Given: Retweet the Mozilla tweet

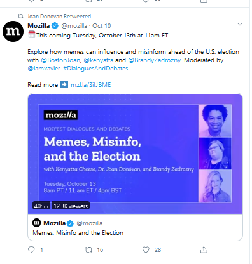Looking at the screenshot, I should point(88,249).
